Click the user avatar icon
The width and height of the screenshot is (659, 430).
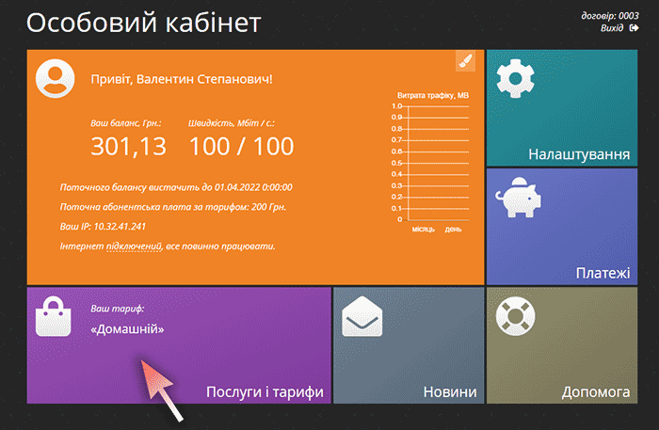(x=55, y=78)
